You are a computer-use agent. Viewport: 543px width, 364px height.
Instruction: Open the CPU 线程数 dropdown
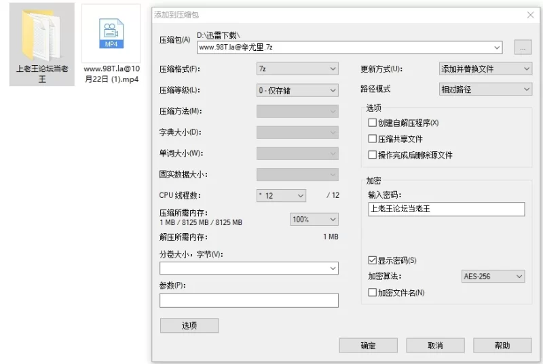281,195
